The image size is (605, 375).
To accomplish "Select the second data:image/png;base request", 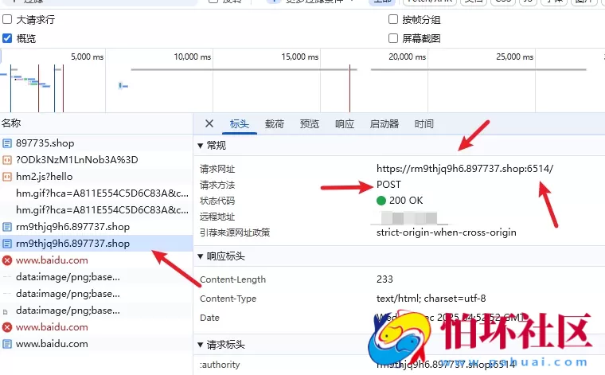I will tap(96, 294).
